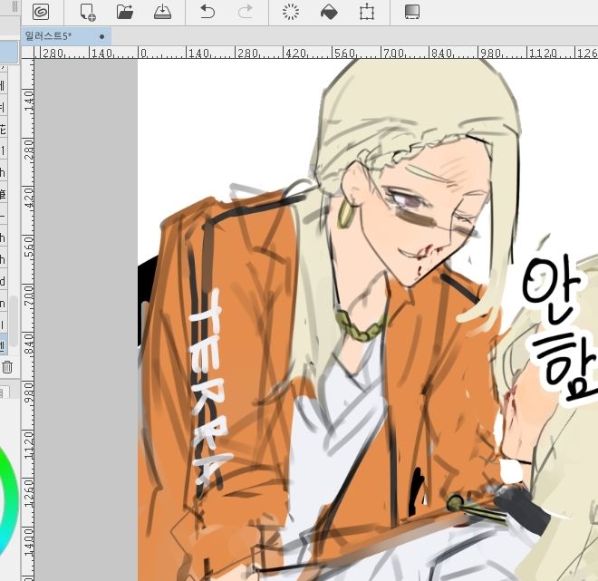Click the Clear (dotted circle) icon
This screenshot has width=598, height=581.
[291, 12]
